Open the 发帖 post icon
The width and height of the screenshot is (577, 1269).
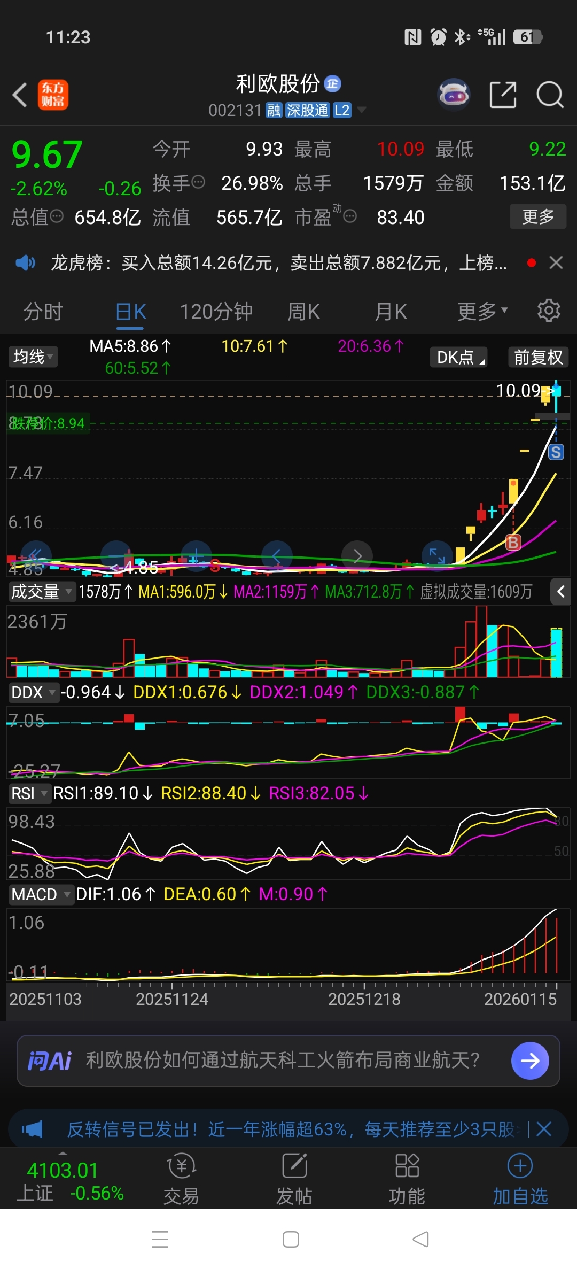pos(294,1180)
